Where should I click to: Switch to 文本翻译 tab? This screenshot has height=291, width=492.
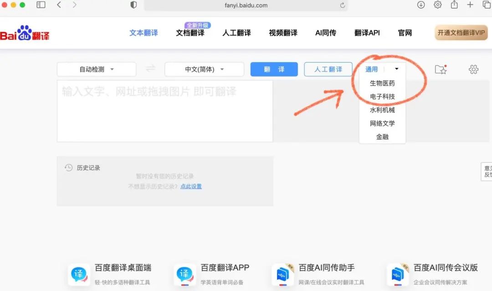pos(143,33)
